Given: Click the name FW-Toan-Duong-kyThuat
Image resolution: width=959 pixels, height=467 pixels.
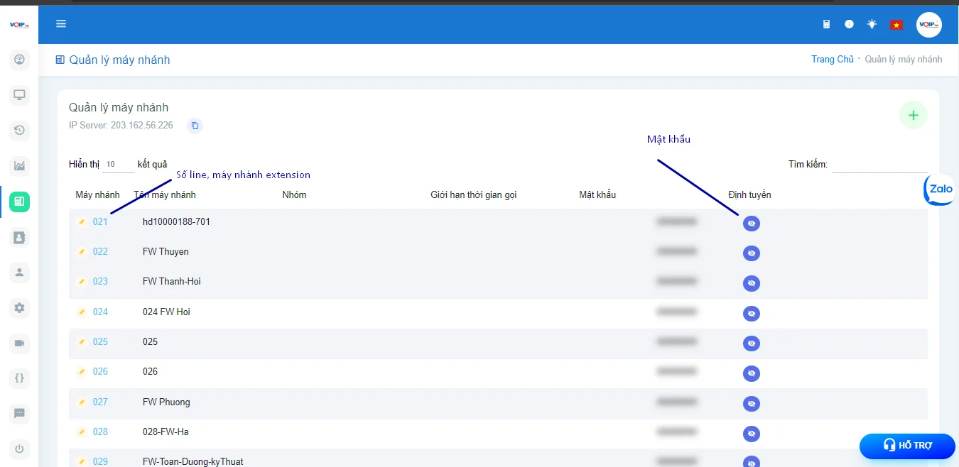Looking at the screenshot, I should [193, 462].
